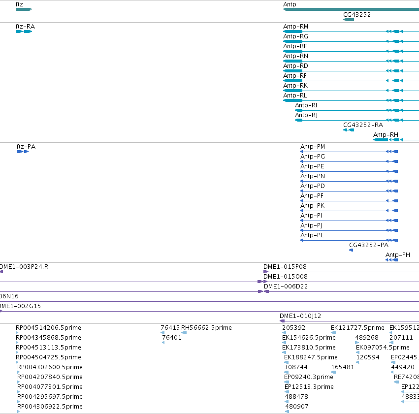Choose the Antp-PF protein label
Viewport: 419px width, 414px height.
coord(312,196)
